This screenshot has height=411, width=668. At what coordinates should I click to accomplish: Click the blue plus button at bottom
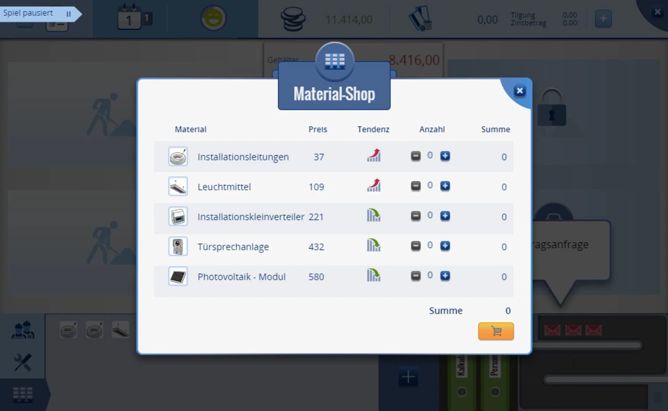pos(408,378)
